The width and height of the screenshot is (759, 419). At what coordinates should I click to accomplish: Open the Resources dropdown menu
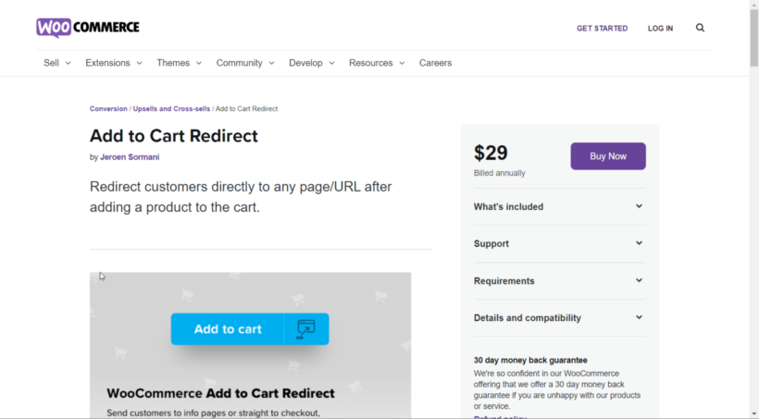[x=377, y=63]
